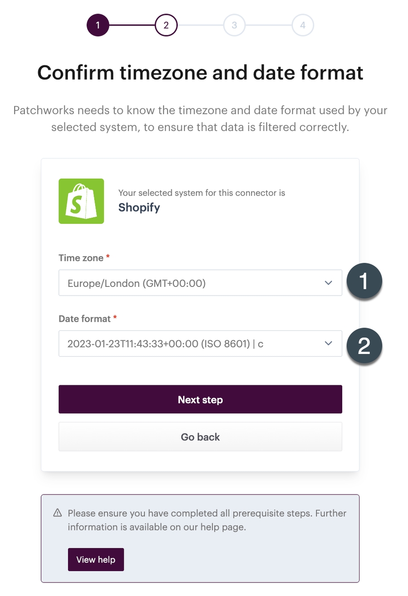Click the Date format field label
This screenshot has width=408, height=596.
pos(84,319)
